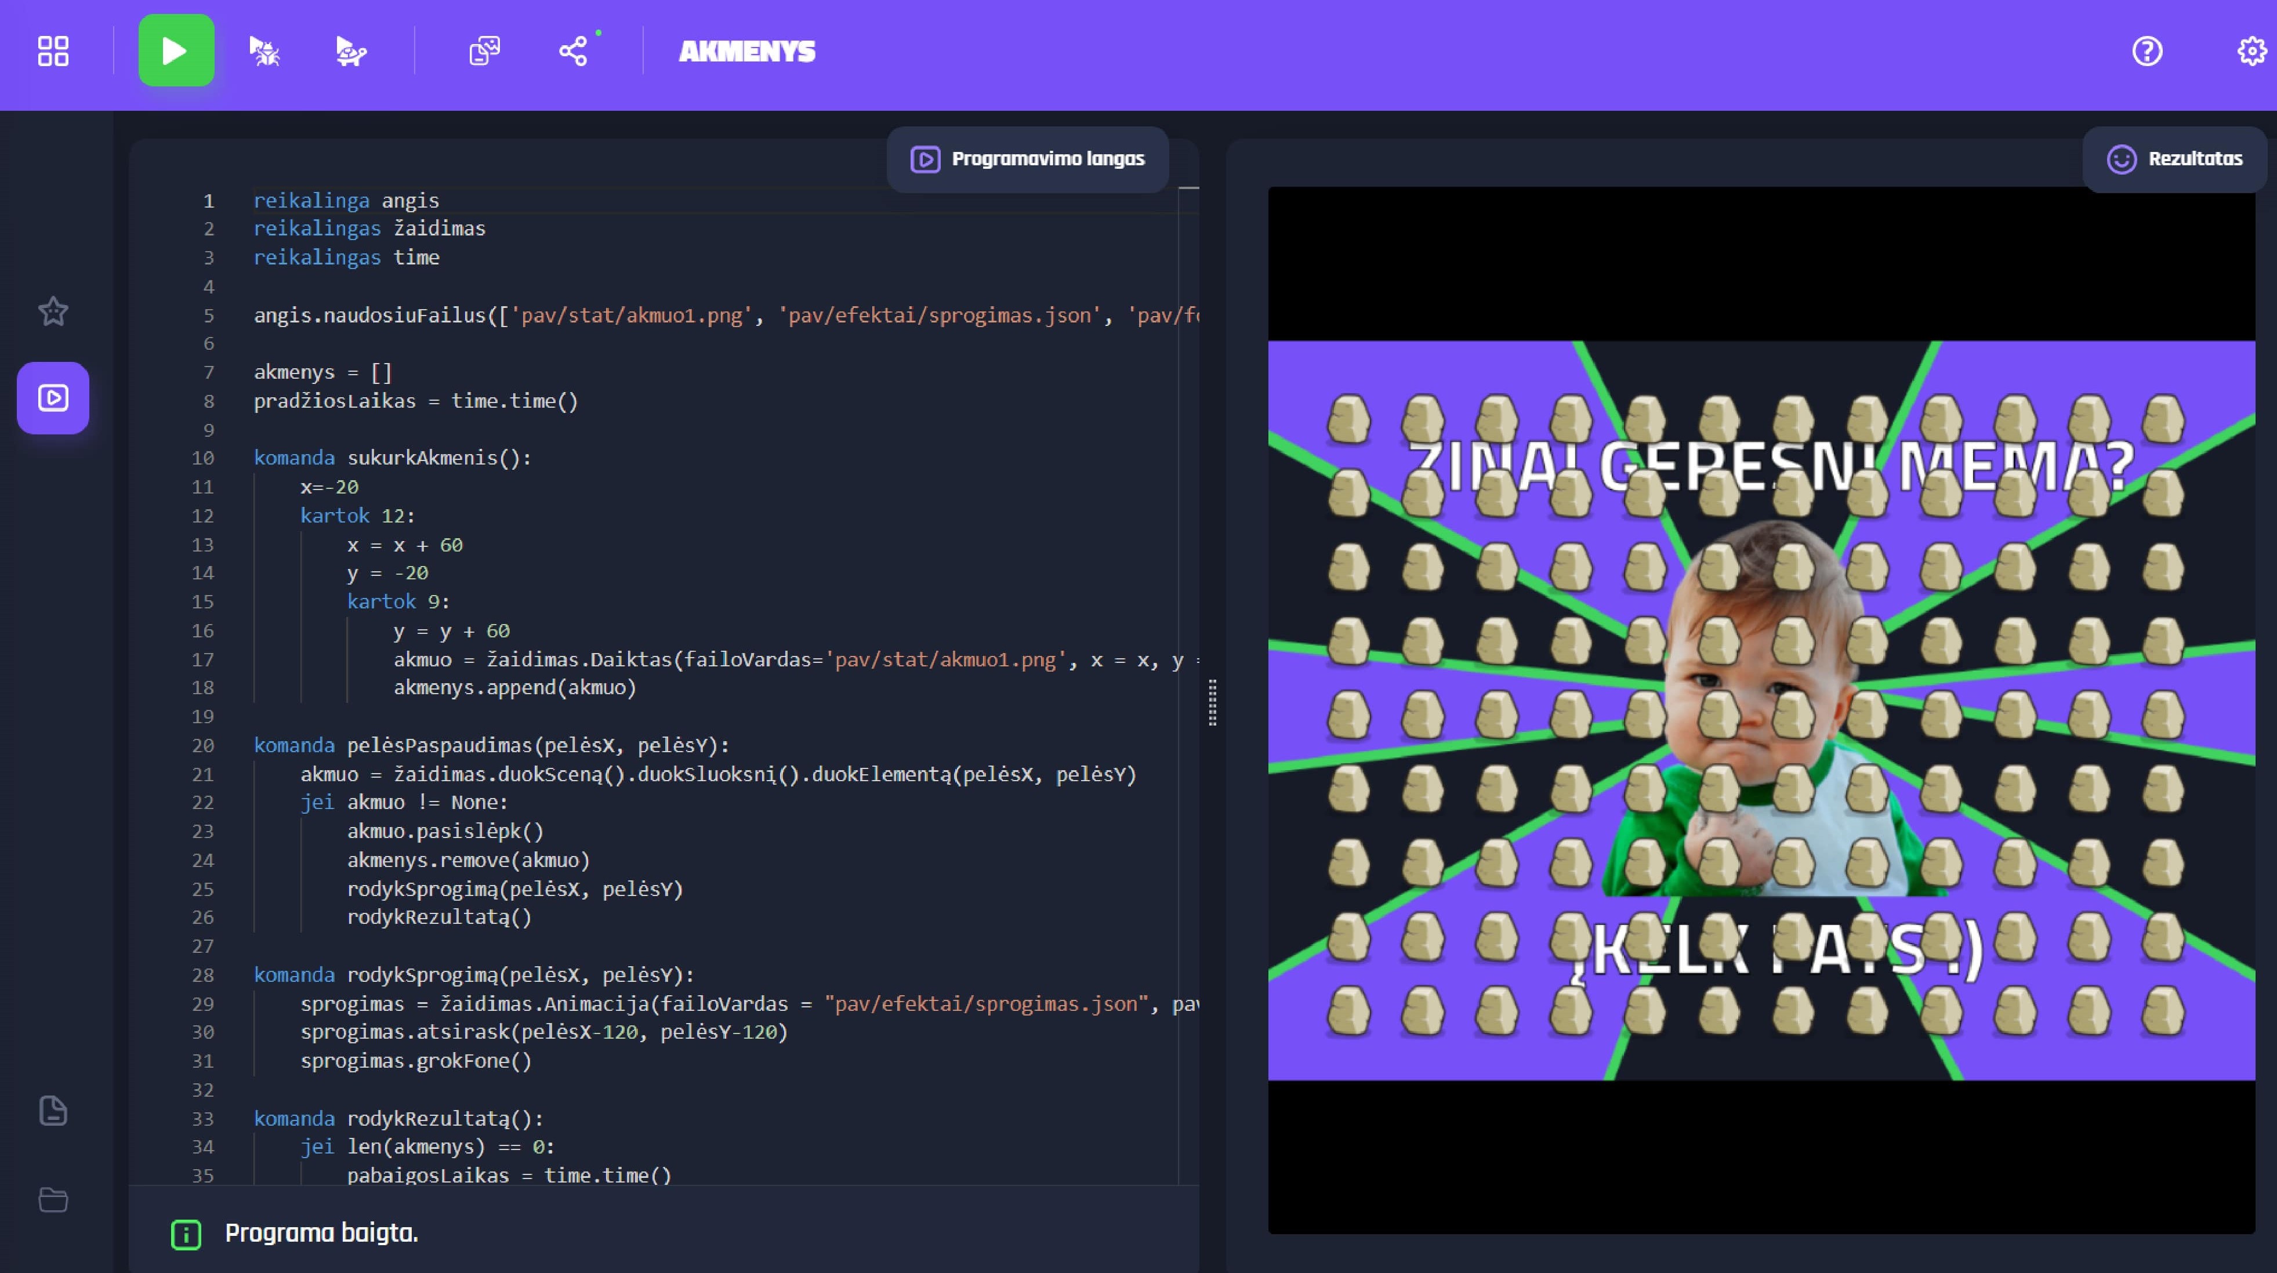Image resolution: width=2277 pixels, height=1273 pixels.
Task: Open the document file icon in sidebar
Action: click(x=53, y=1111)
